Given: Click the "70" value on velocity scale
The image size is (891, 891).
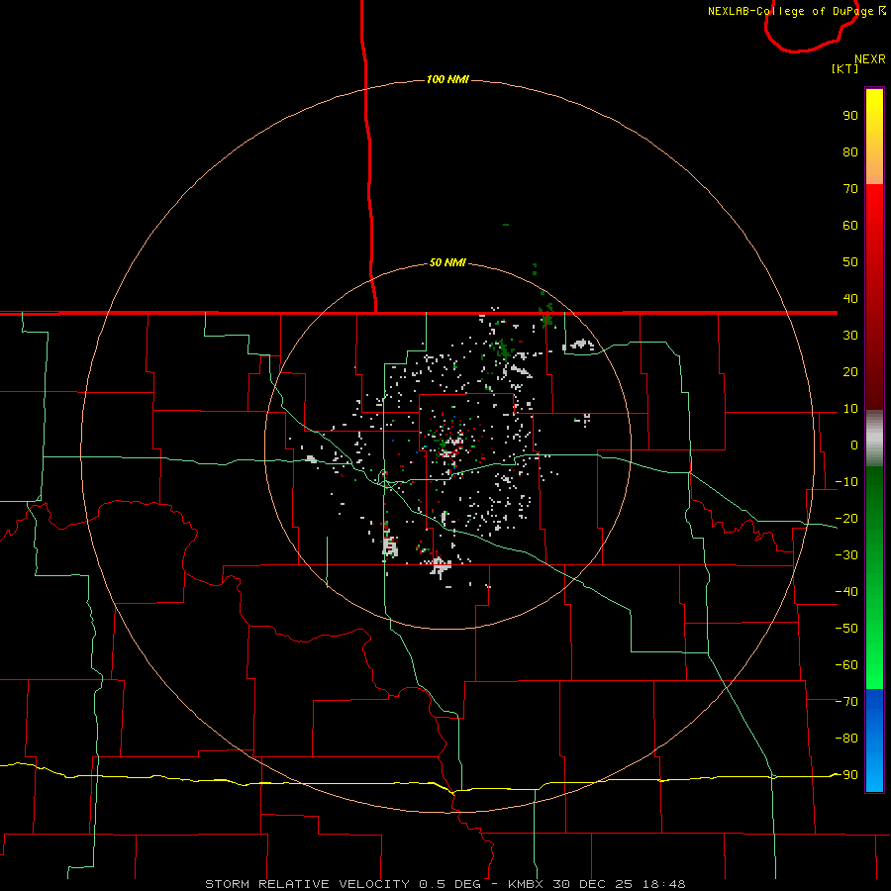Looking at the screenshot, I should coord(850,189).
